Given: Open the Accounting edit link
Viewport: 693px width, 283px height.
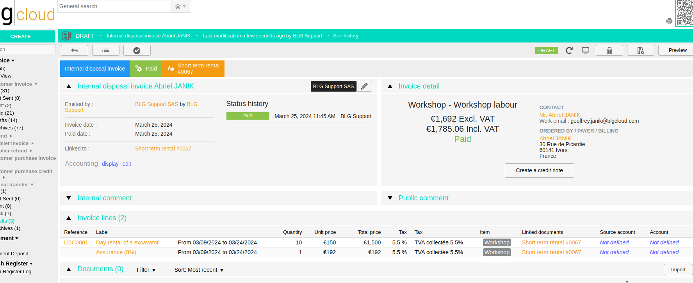Looking at the screenshot, I should [126, 164].
